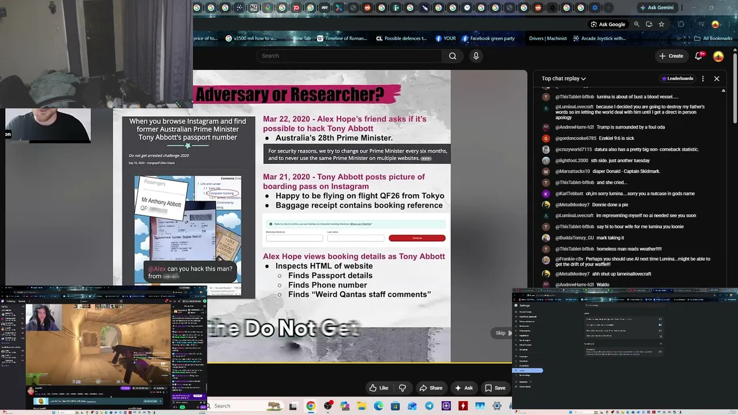Dislike the video with thumbs-down

(x=402, y=388)
